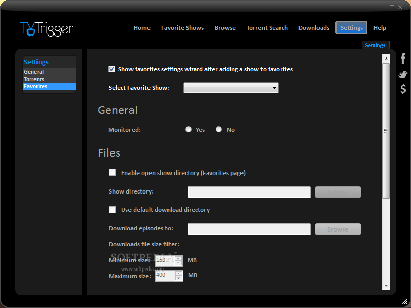Increase the Maximum size value
Image resolution: width=411 pixels, height=308 pixels.
click(x=179, y=274)
